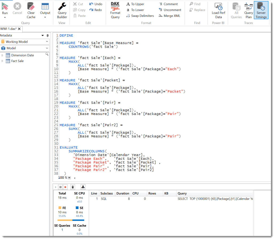Click Merge XML
This screenshot has height=240, width=275.
pyautogui.click(x=169, y=16)
